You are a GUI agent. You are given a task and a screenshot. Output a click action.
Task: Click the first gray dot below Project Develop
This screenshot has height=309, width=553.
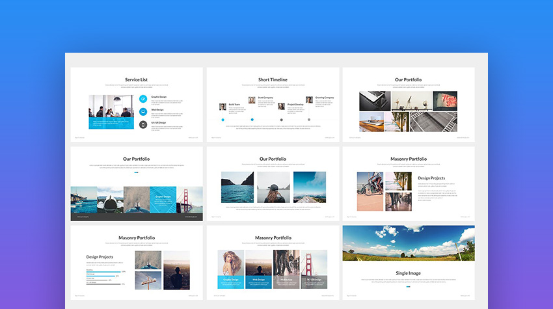click(x=281, y=120)
